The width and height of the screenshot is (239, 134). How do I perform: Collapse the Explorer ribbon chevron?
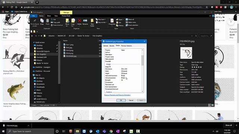click(x=210, y=16)
